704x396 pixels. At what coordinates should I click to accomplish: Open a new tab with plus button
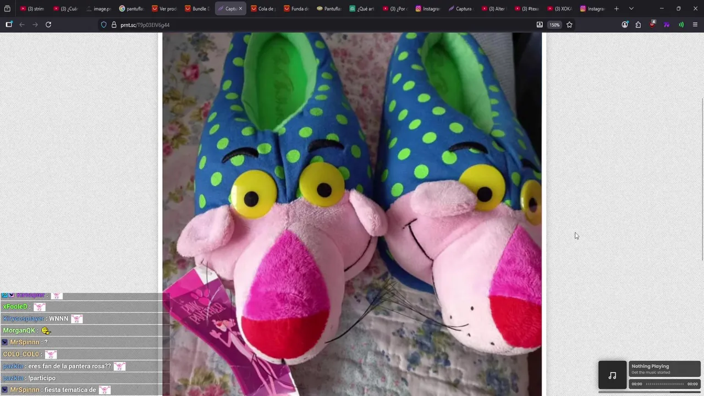(x=617, y=9)
